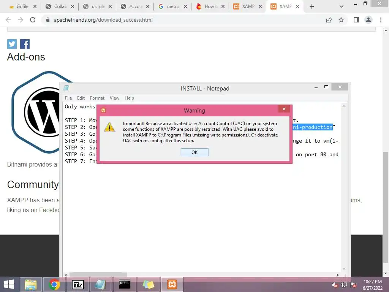Go back in Chrome
Screen dimensions: 389x292
click(8, 20)
